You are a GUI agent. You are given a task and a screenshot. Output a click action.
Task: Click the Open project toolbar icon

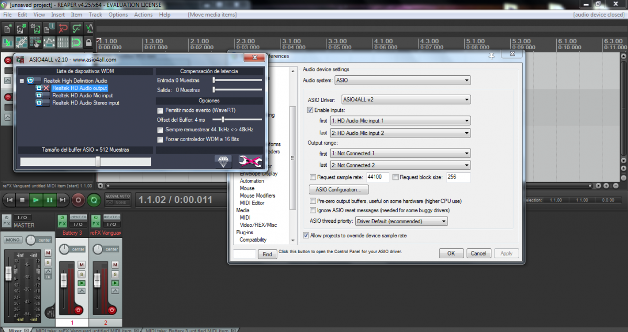(x=22, y=28)
